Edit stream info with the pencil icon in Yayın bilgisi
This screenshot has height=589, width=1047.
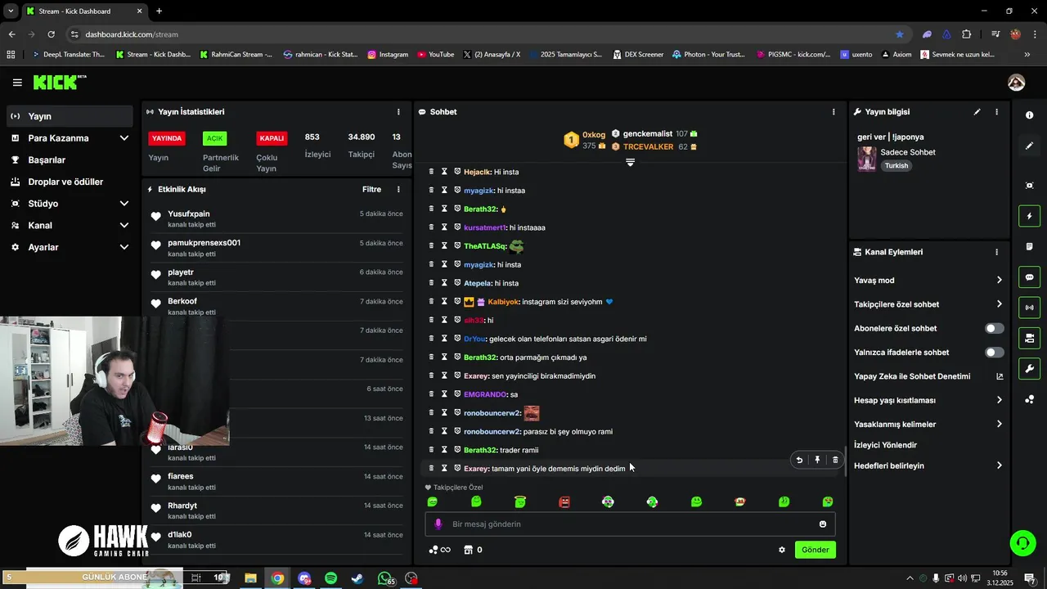point(977,112)
